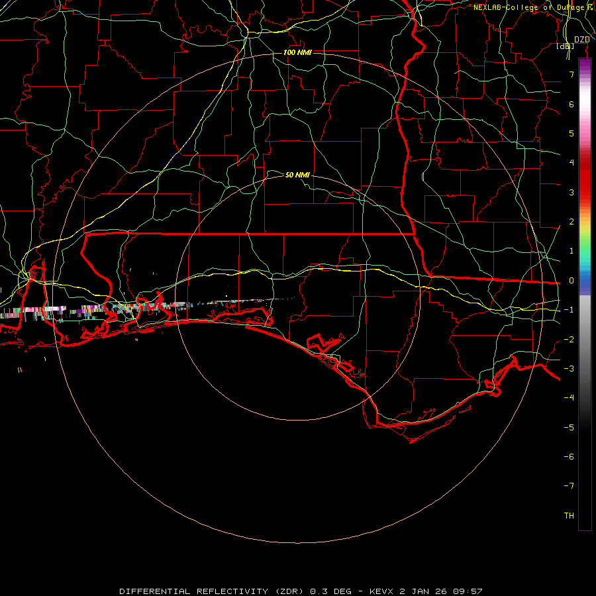This screenshot has width=596, height=596.
Task: Click the -5 value on the color scale
Action: [569, 428]
